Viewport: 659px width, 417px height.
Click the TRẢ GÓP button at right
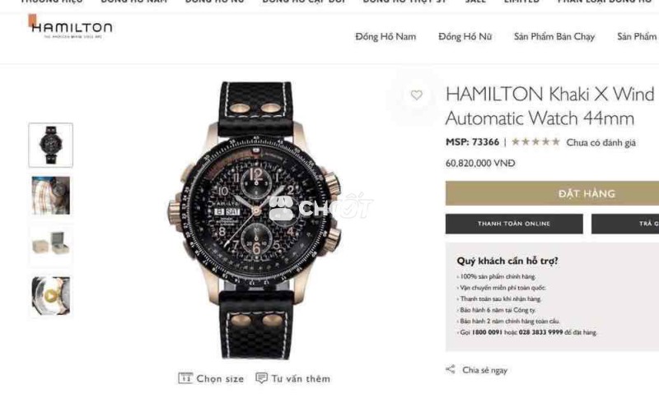625,224
